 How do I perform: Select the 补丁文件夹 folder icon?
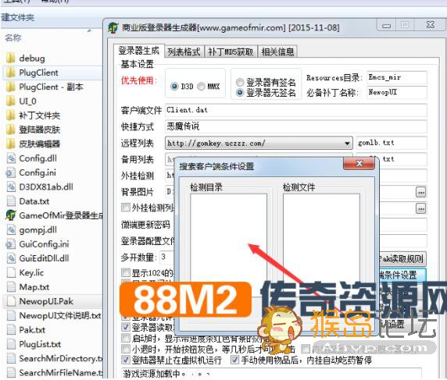10,115
